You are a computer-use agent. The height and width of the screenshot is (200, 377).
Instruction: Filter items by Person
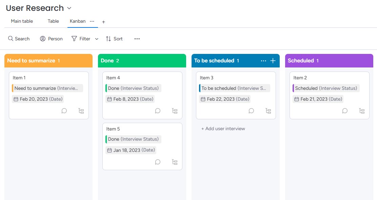[51, 38]
